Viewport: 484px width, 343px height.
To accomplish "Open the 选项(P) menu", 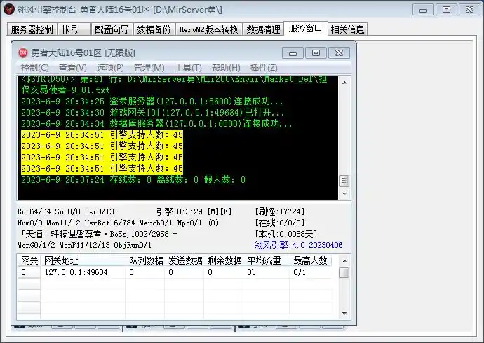I will point(110,67).
